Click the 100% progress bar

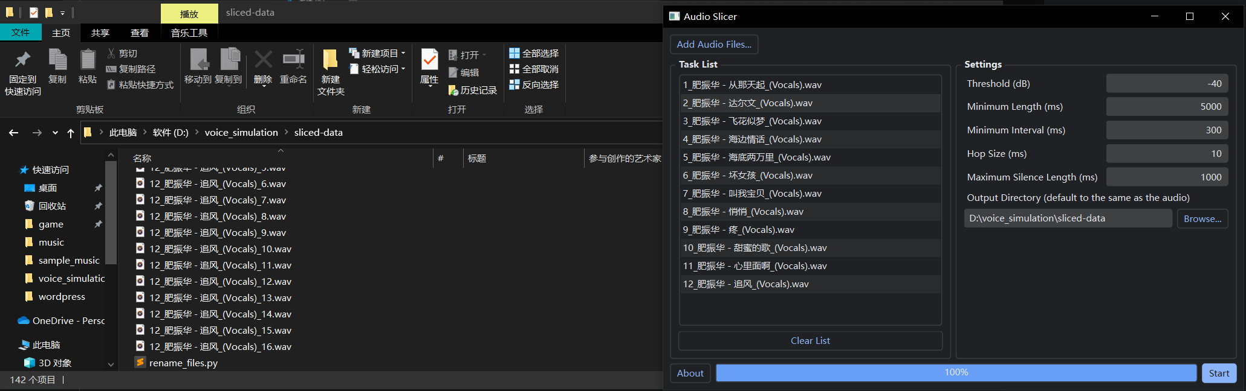[x=956, y=373]
